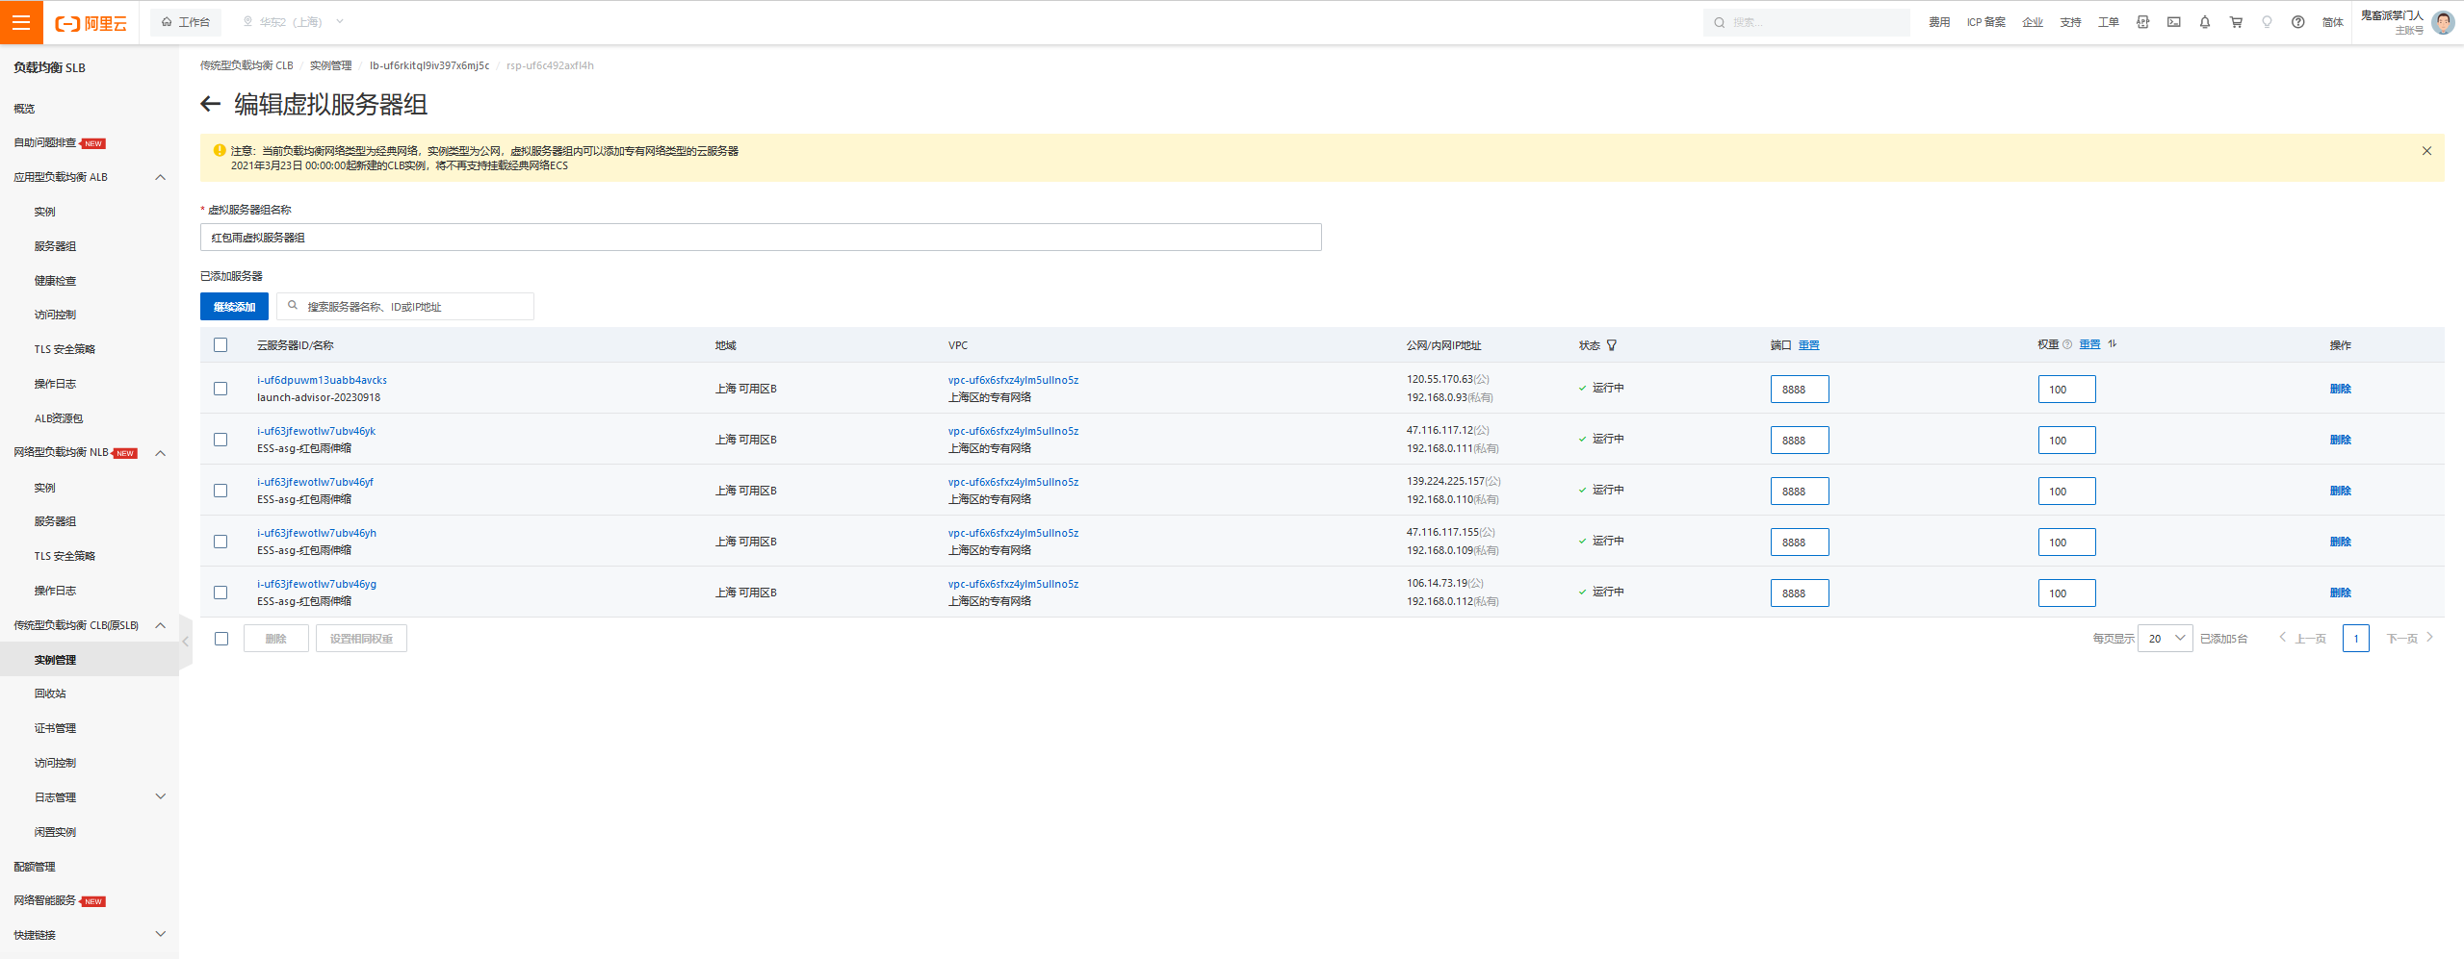
Task: Open 配额管理 in the sidebar
Action: (35, 867)
